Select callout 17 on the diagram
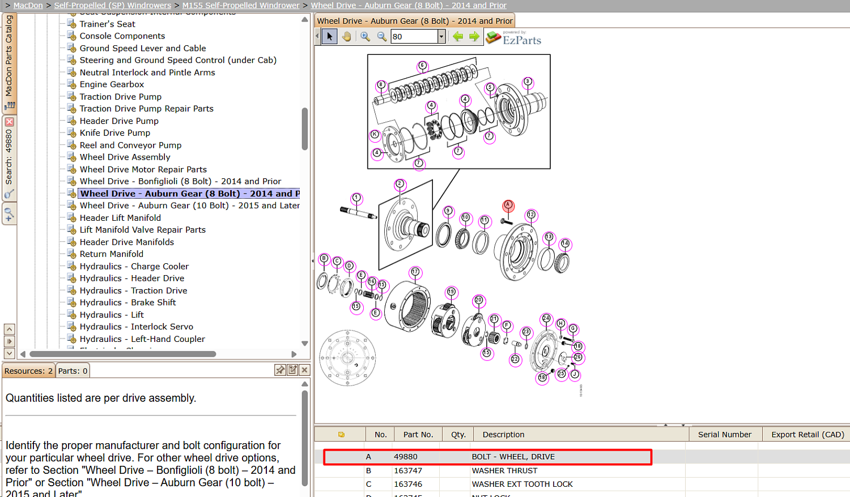 pyautogui.click(x=415, y=272)
